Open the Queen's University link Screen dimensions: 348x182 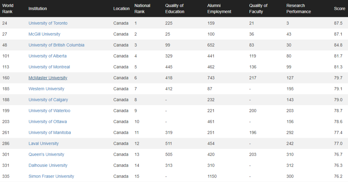[46, 154]
